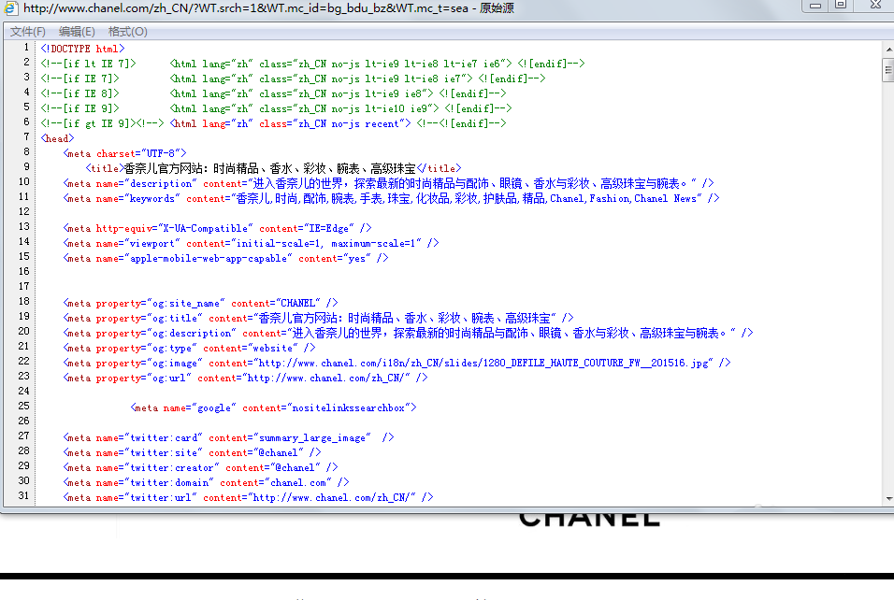
Task: Open the 文件(F) menu
Action: [x=27, y=32]
